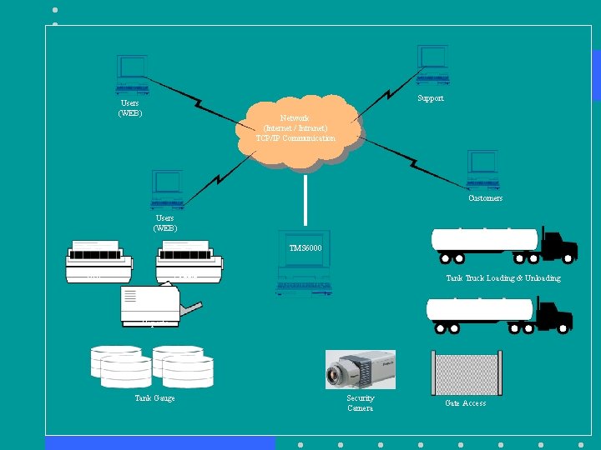601x450 pixels.
Task: Select Users (WEB) computer farthest from the printers
Action: point(132,75)
